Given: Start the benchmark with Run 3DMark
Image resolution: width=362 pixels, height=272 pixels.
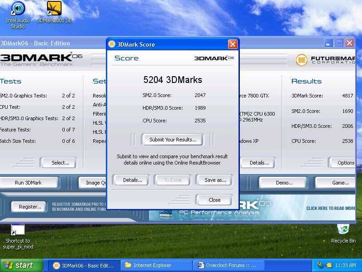Looking at the screenshot, I should pos(28,183).
